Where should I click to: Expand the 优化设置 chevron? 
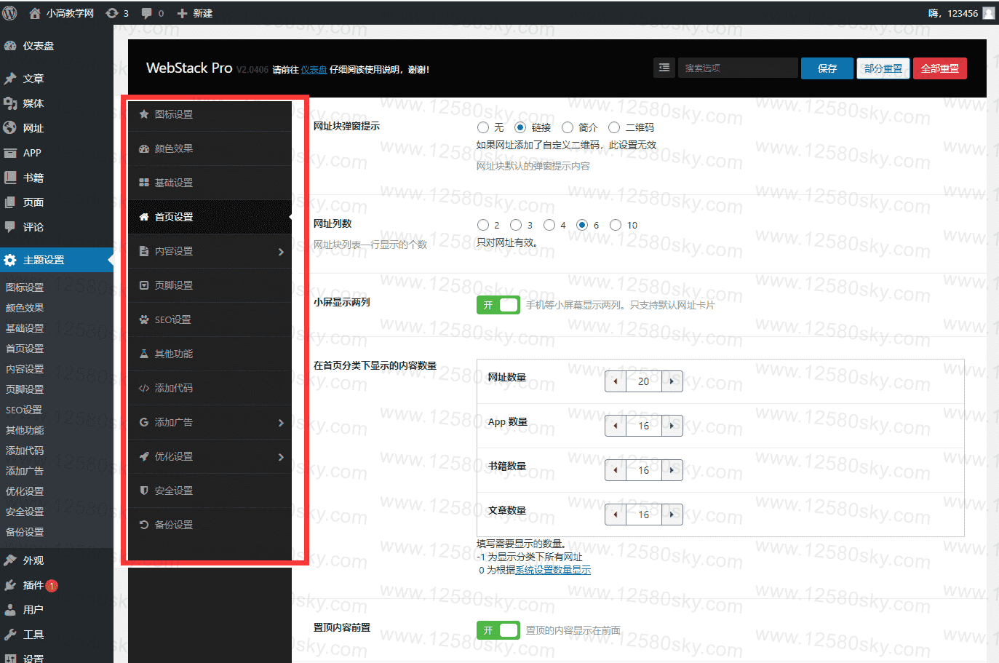pos(281,457)
